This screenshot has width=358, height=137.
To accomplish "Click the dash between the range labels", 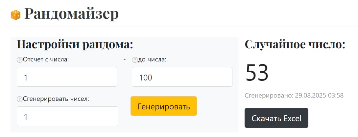I will tap(125, 59).
